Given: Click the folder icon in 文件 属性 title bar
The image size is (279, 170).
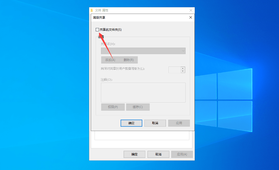Looking at the screenshot, I should coord(92,10).
